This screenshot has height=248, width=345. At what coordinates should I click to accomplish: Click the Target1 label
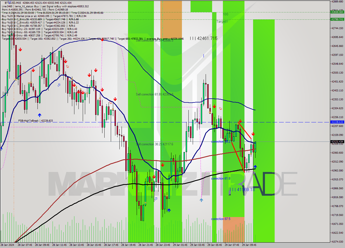pos(222,21)
